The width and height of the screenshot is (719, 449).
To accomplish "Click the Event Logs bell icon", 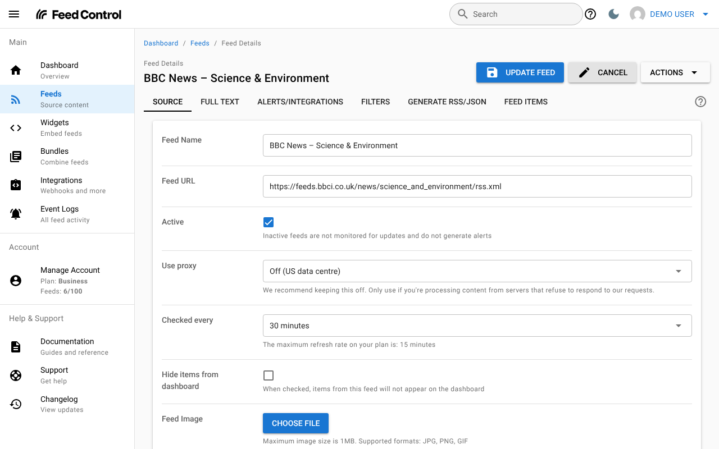I will pos(16,214).
